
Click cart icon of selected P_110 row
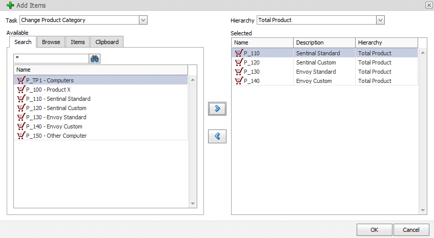point(239,53)
